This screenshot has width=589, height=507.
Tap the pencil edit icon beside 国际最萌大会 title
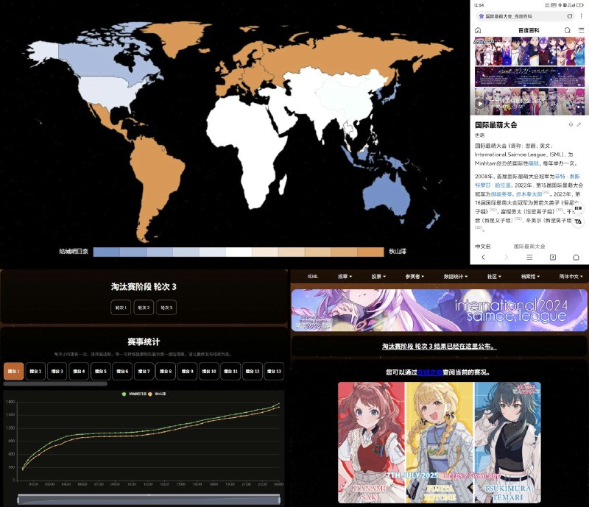pyautogui.click(x=579, y=124)
